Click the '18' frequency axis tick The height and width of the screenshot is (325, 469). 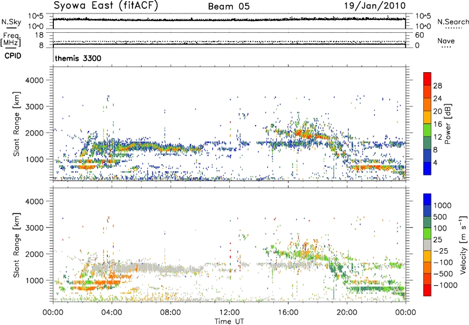tap(39, 35)
